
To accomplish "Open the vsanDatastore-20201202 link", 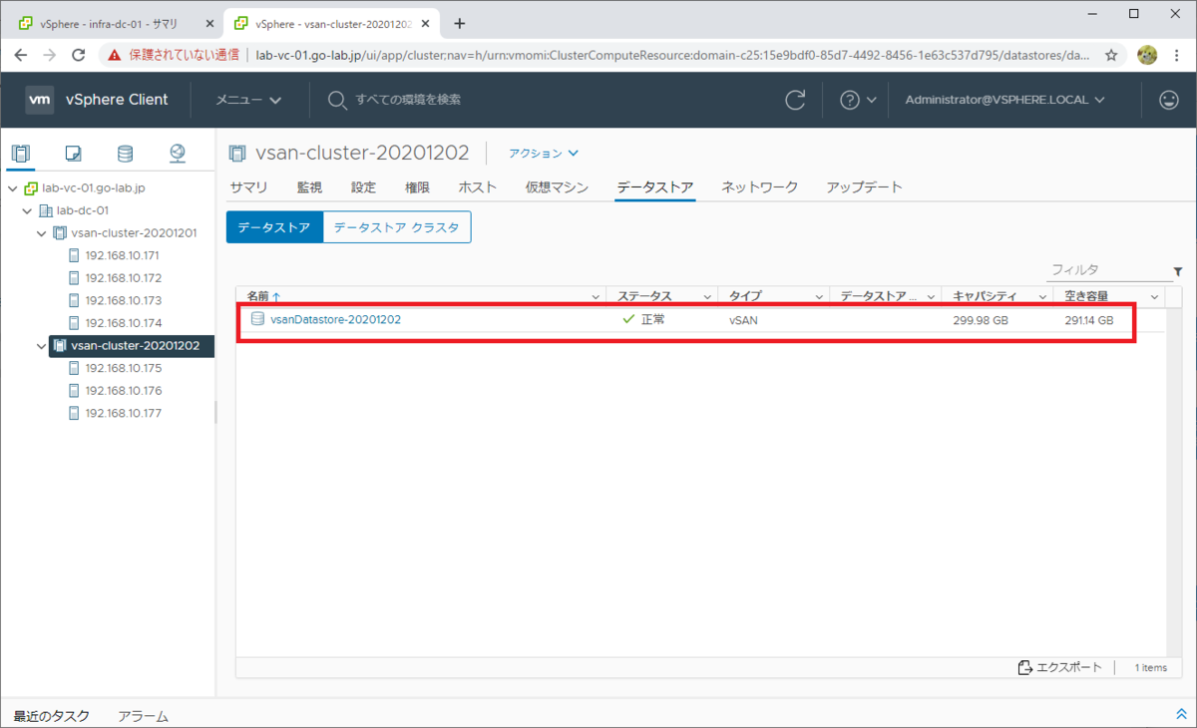I will click(x=335, y=319).
